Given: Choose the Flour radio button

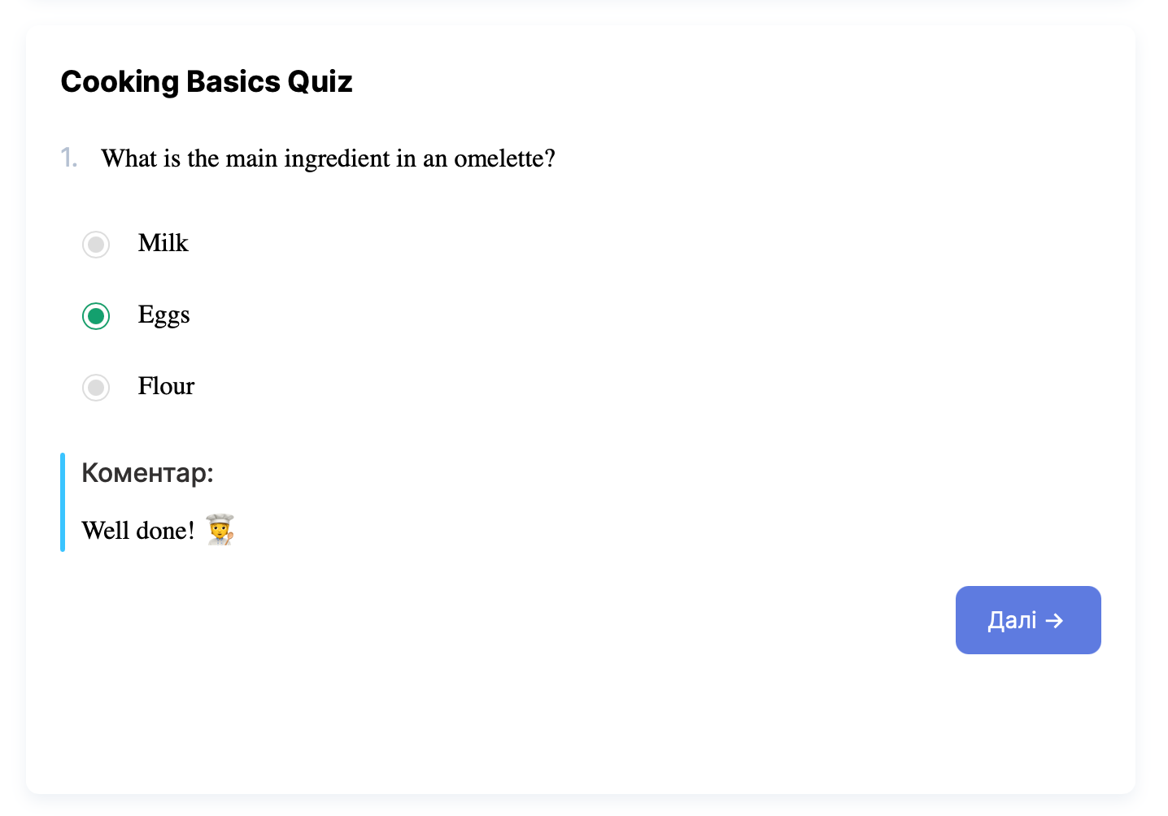Looking at the screenshot, I should click(96, 388).
